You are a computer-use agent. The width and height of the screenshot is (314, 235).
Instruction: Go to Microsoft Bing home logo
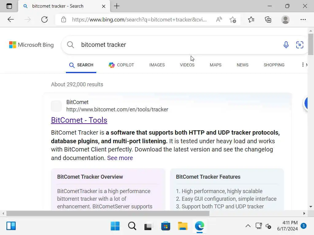tap(32, 45)
